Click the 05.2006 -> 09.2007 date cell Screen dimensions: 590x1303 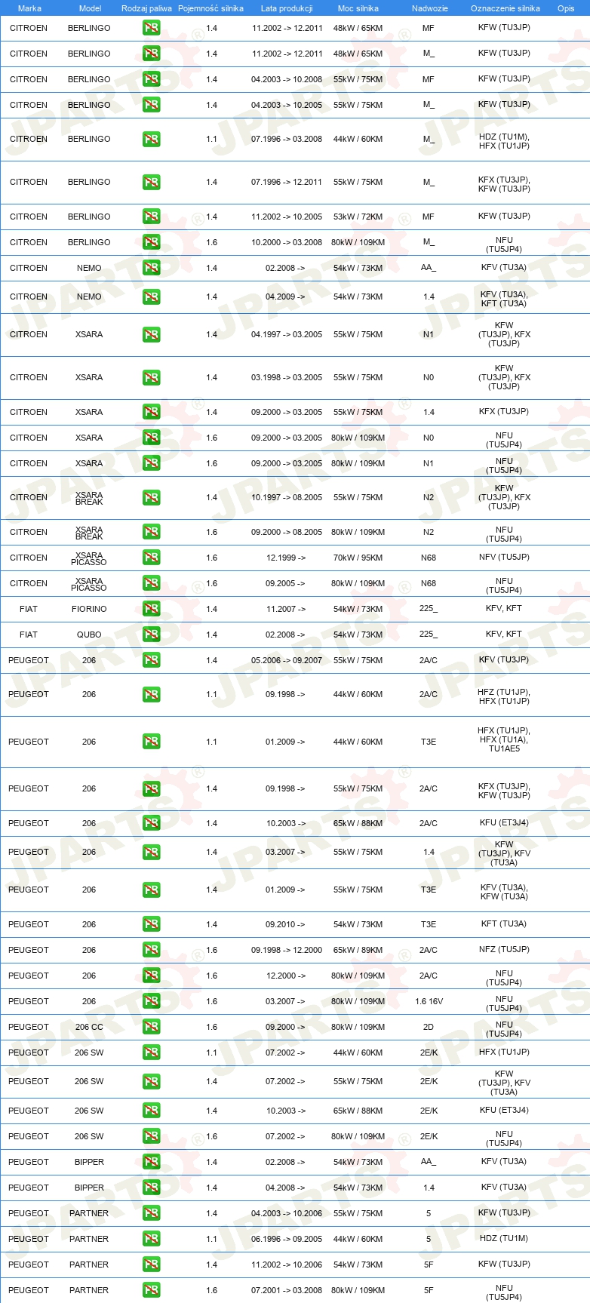click(x=287, y=660)
